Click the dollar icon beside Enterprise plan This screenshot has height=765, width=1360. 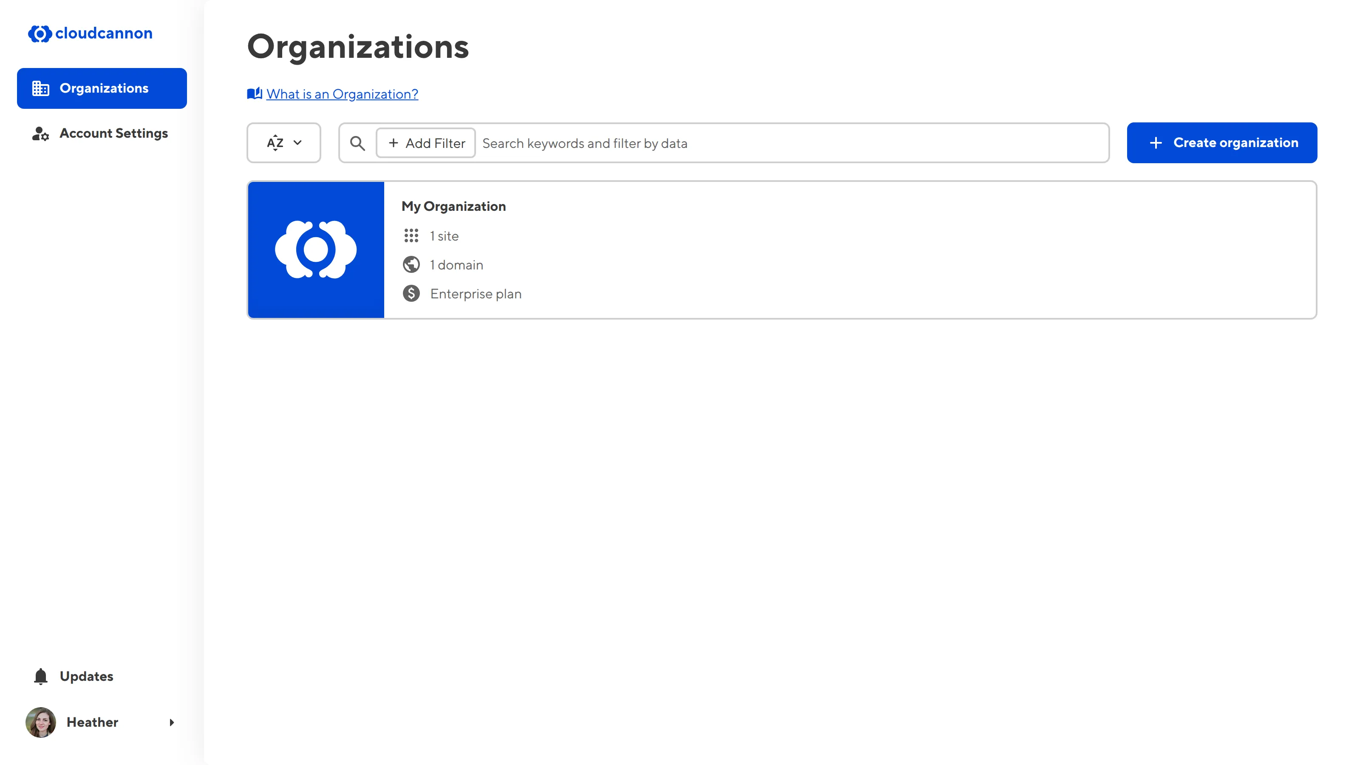click(412, 294)
